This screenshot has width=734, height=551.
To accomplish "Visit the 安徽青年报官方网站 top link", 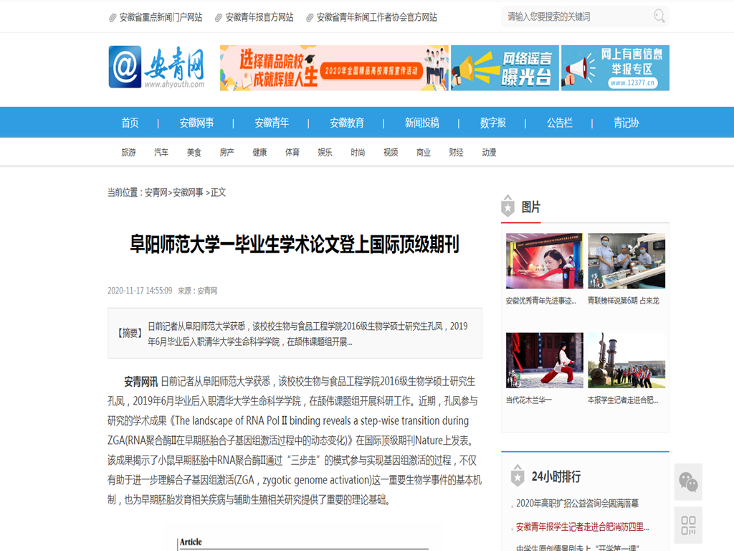I will point(259,17).
